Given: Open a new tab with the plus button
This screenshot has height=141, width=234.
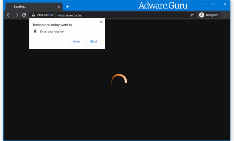Looking at the screenshot, I should [67, 7].
